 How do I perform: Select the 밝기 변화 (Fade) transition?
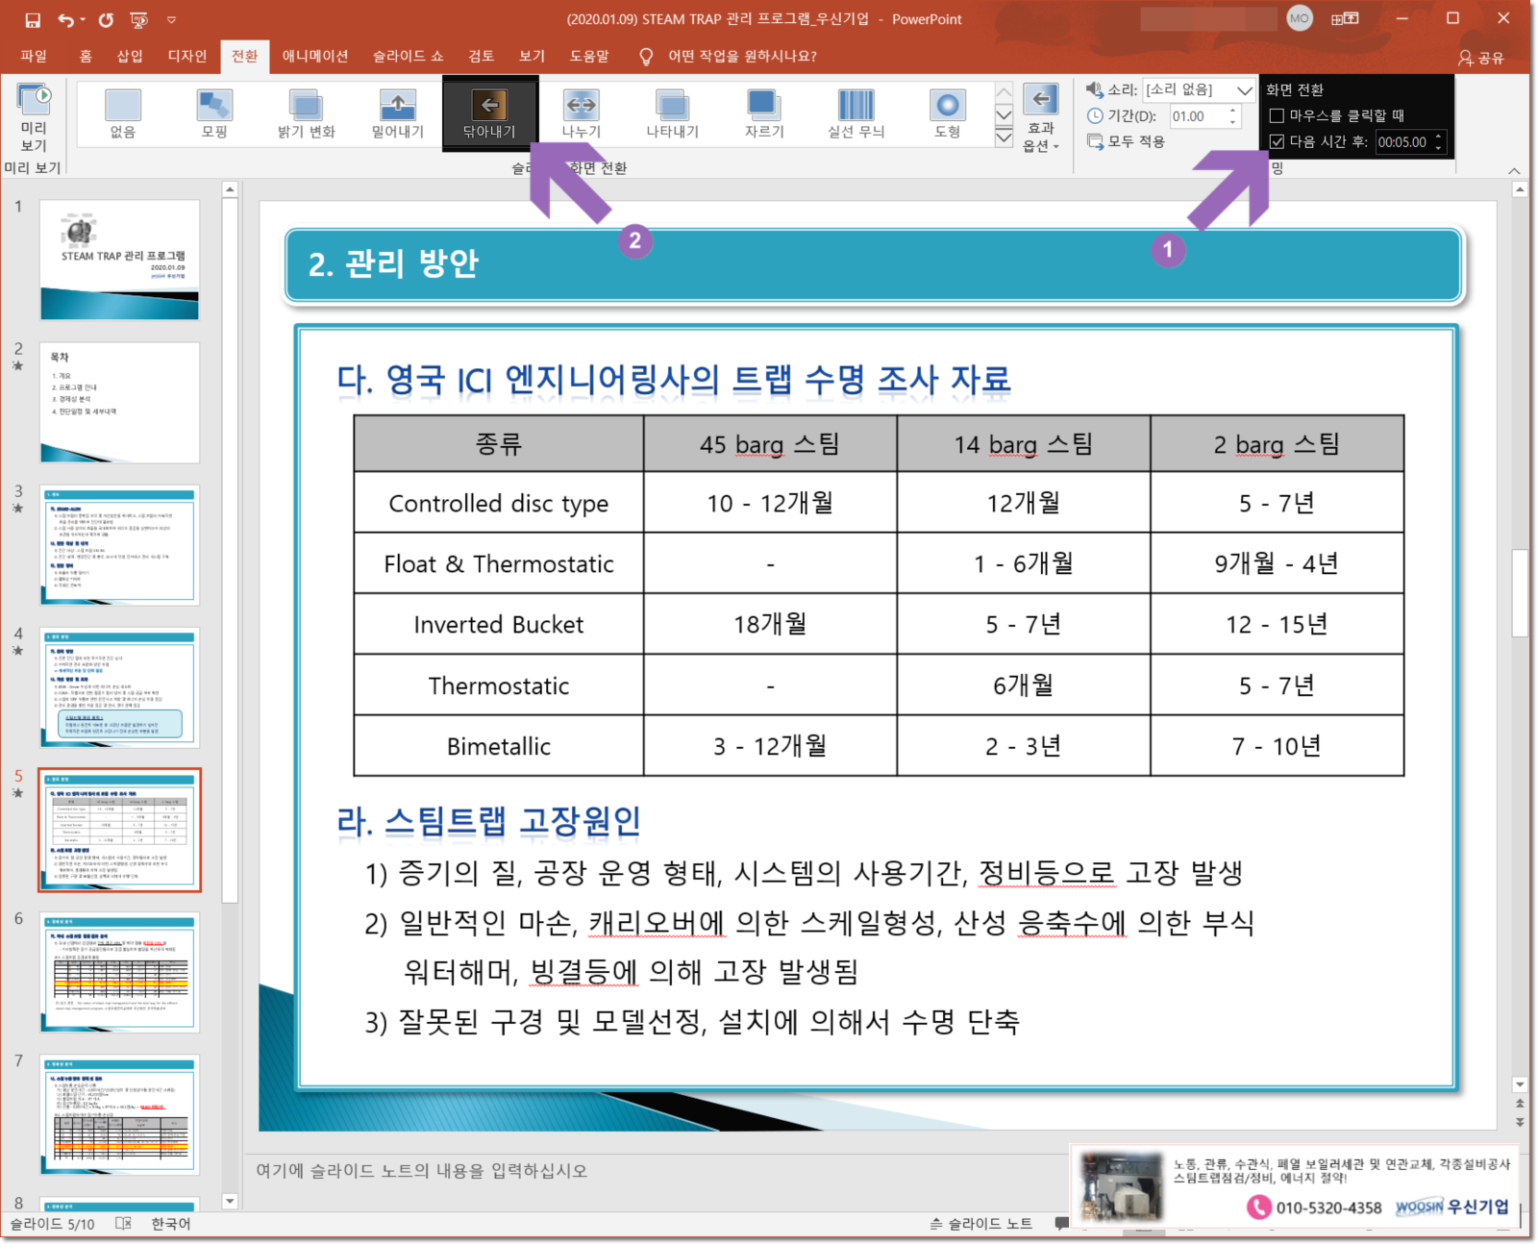306,114
